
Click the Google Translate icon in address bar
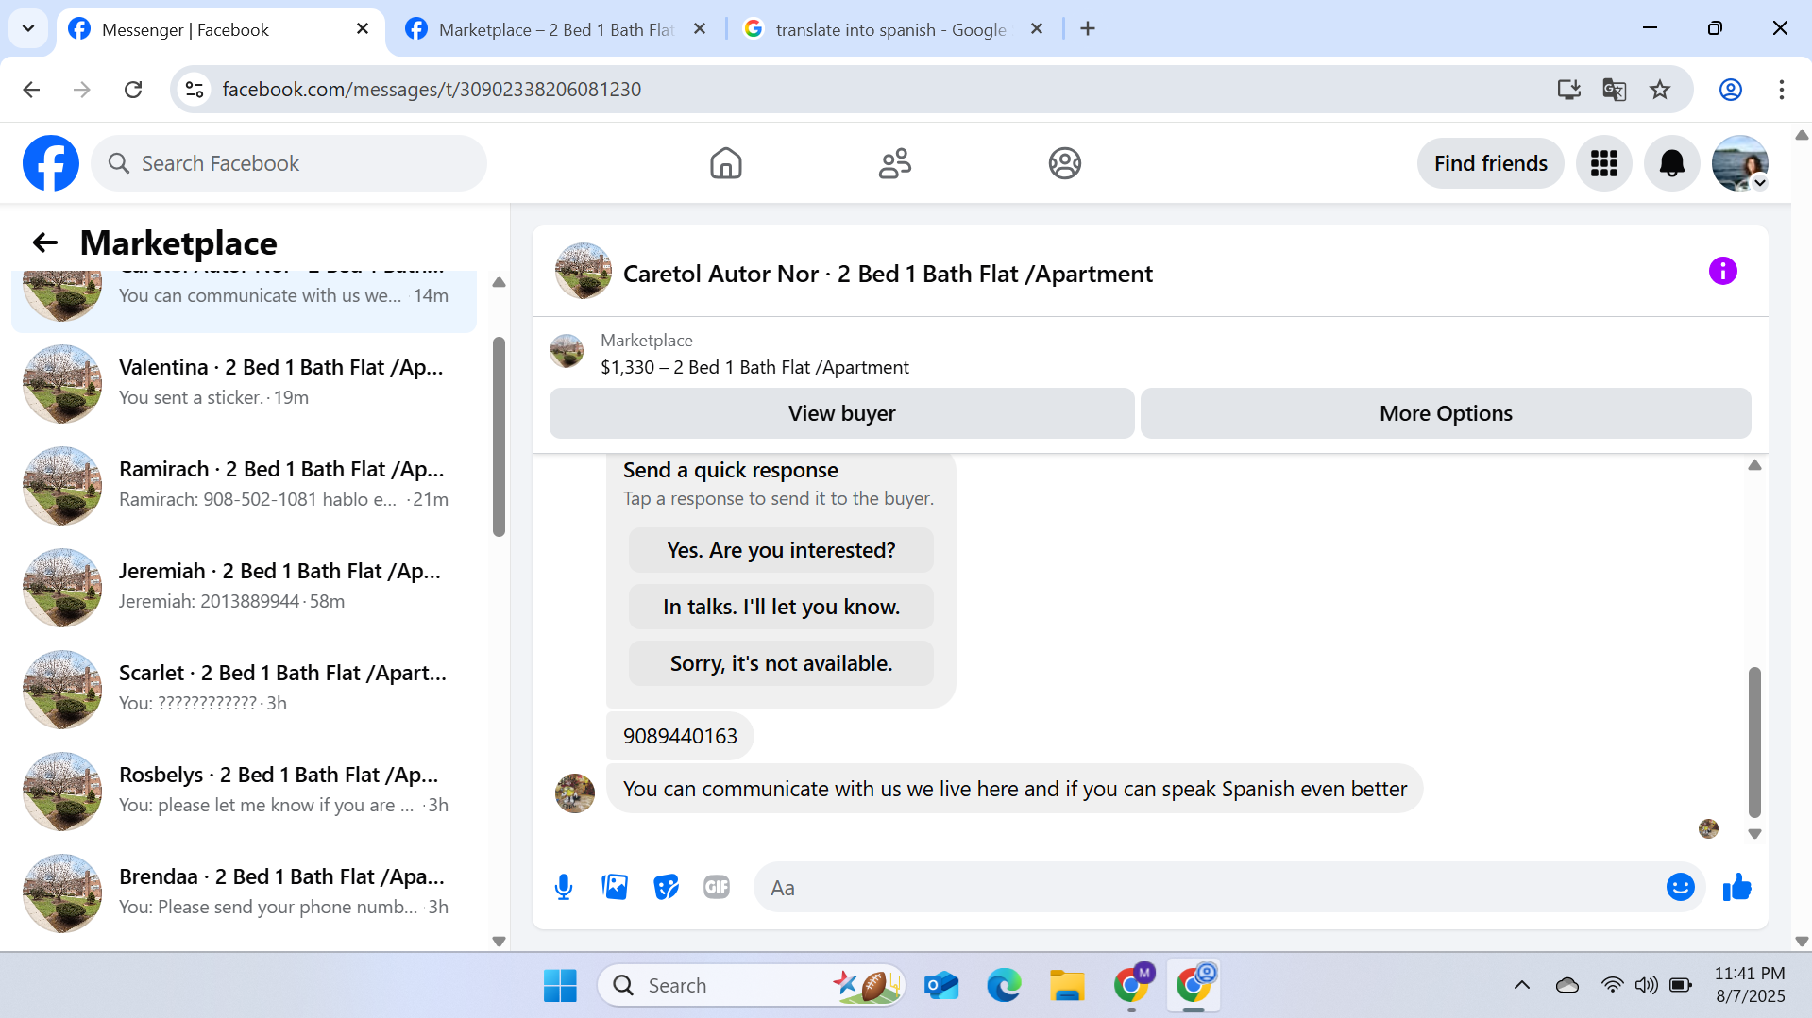click(x=1615, y=90)
